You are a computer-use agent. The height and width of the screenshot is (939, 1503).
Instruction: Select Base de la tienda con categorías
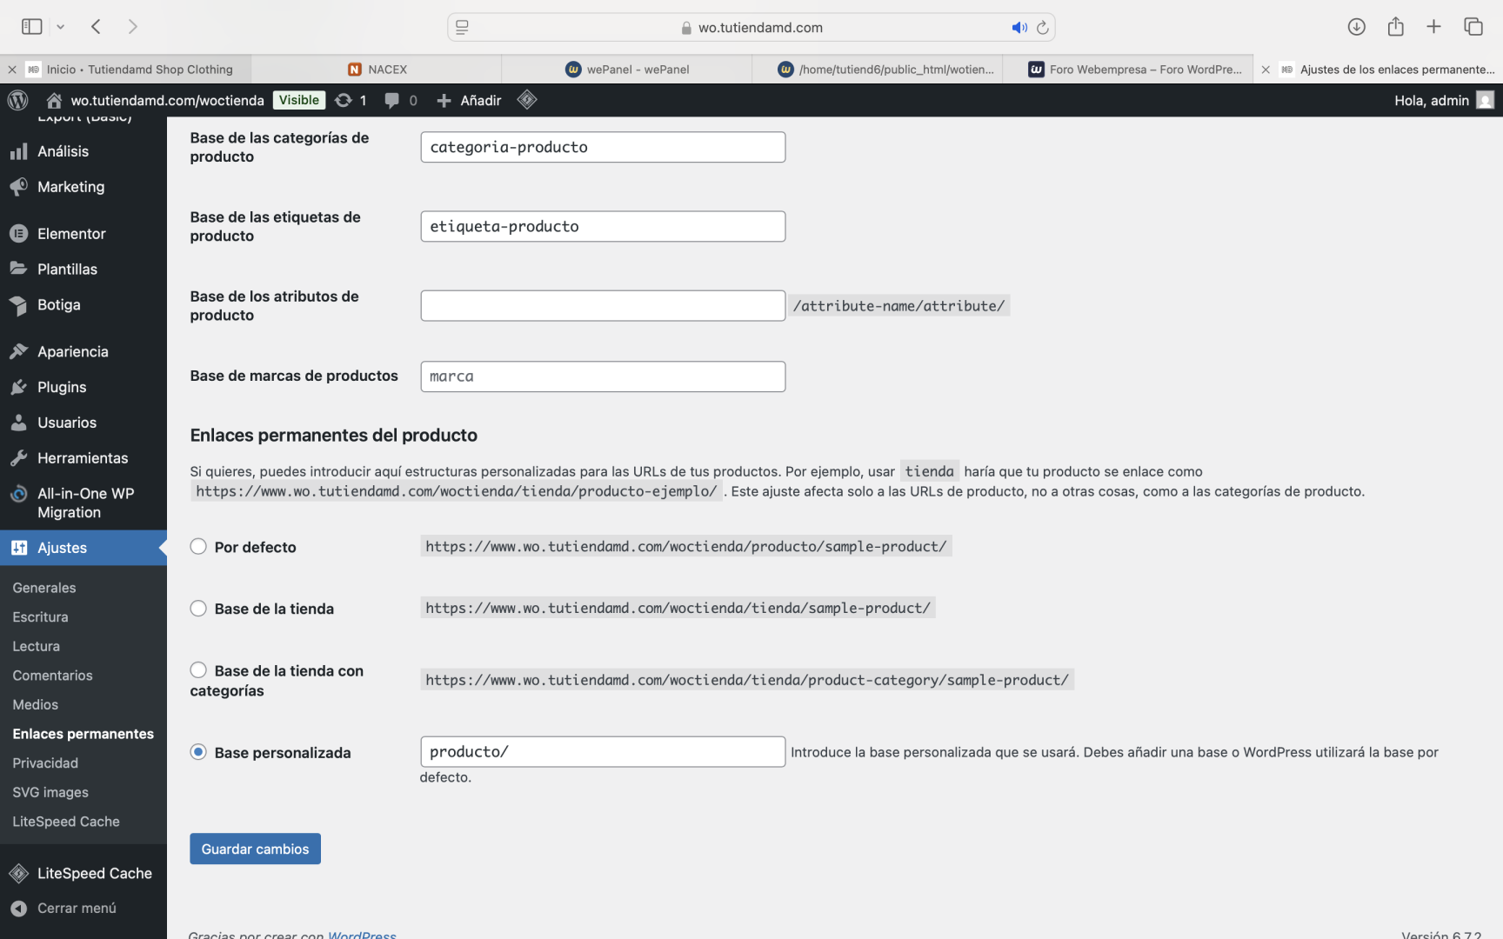click(198, 670)
